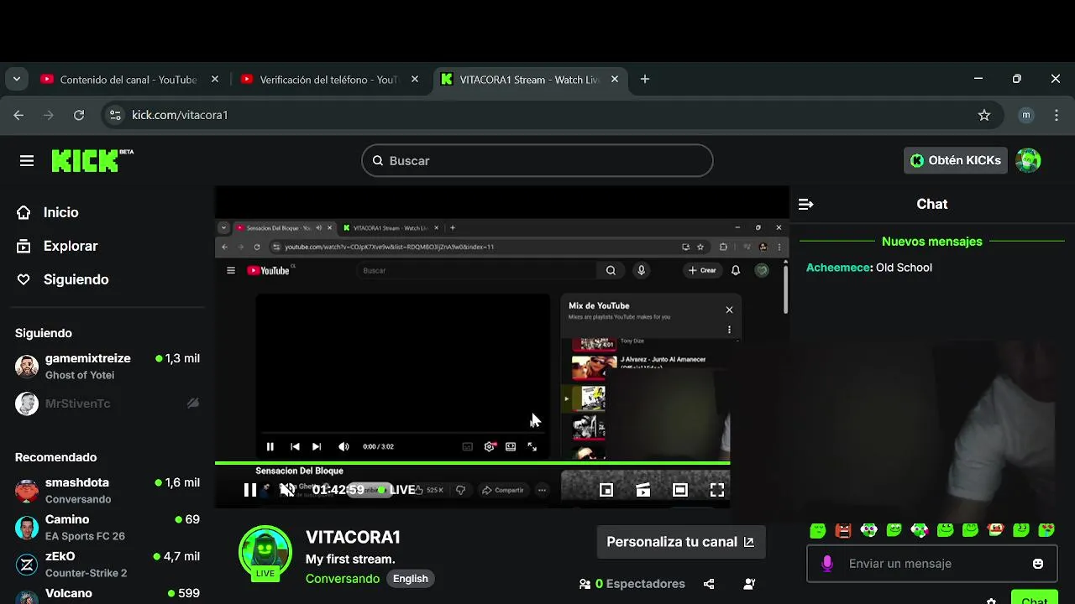Viewport: 1075px width, 604px height.
Task: Open Chrome tab search dropdown
Action: [16, 79]
